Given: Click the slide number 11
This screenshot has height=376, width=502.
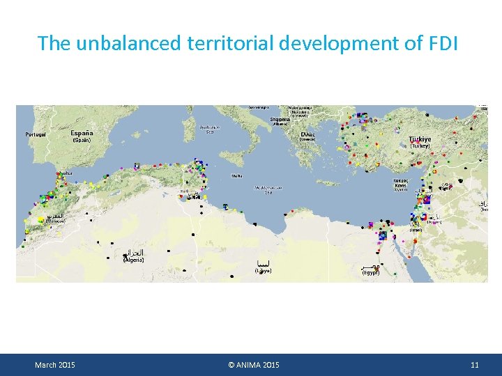Looking at the screenshot, I should click(x=475, y=365).
